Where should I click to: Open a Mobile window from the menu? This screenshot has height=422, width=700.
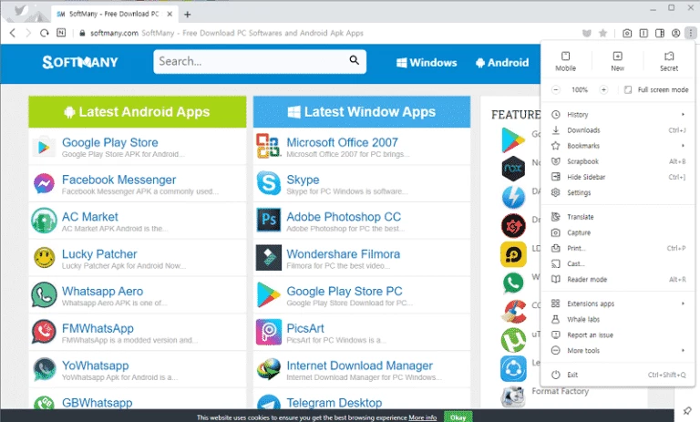pos(565,61)
